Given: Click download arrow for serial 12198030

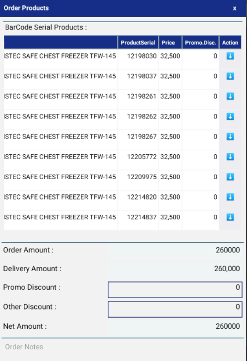Looking at the screenshot, I should [x=230, y=56].
